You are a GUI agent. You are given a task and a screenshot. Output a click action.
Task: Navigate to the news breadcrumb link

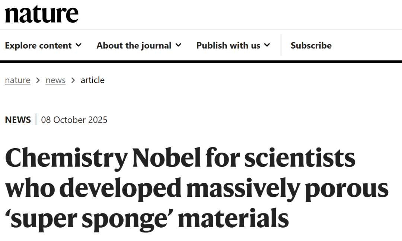coord(55,80)
